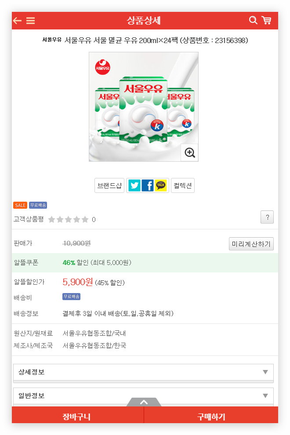The height and width of the screenshot is (435, 290).
Task: Share product via KakaoTalk
Action: (x=161, y=185)
